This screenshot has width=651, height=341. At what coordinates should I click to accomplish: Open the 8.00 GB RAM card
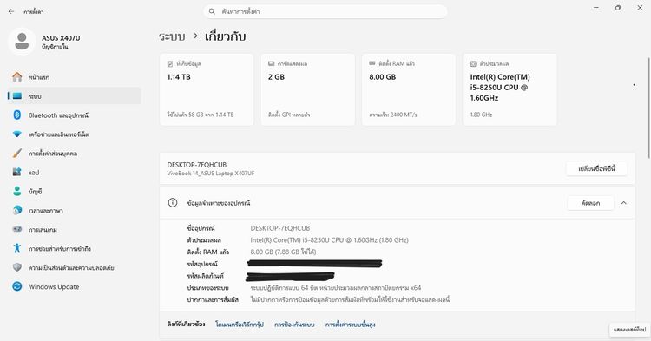(x=409, y=89)
